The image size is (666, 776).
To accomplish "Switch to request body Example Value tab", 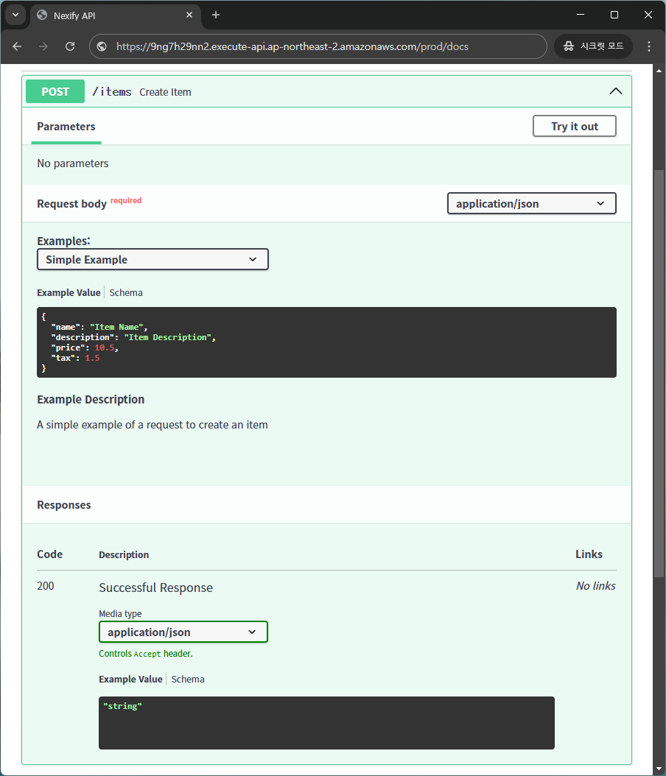I will point(69,292).
